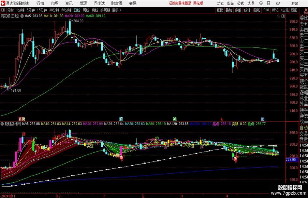
Task: Click the 解 marker on info bar
Action: tap(121, 119)
